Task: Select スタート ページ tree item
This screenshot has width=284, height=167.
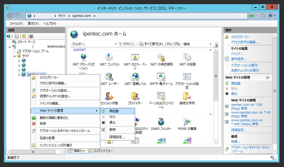Action: 26,42
